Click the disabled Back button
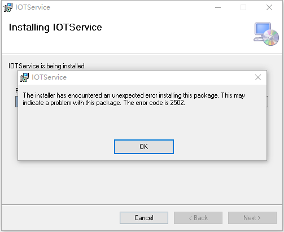The height and width of the screenshot is (232, 284). (198, 218)
